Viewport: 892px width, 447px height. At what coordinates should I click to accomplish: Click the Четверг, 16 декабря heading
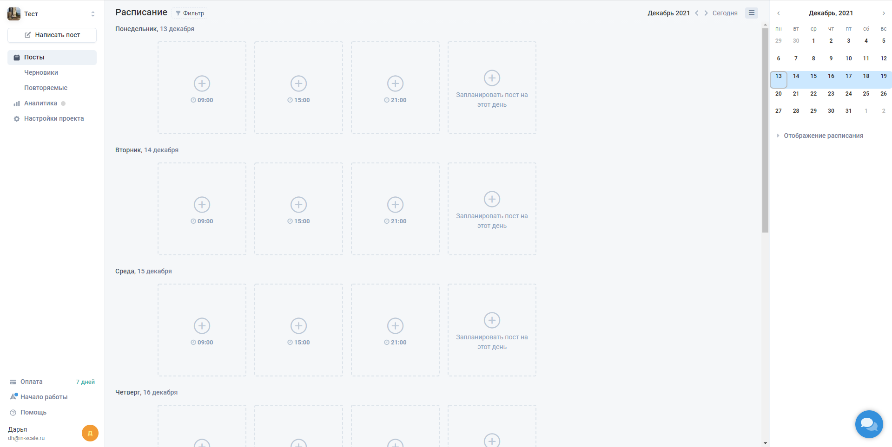pyautogui.click(x=146, y=392)
